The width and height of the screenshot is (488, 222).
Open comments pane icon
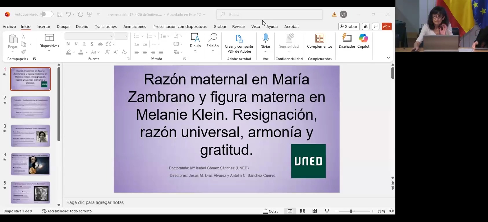(375, 26)
